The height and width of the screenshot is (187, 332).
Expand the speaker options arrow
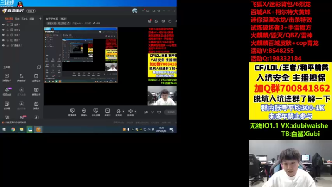pyautogui.click(x=135, y=111)
